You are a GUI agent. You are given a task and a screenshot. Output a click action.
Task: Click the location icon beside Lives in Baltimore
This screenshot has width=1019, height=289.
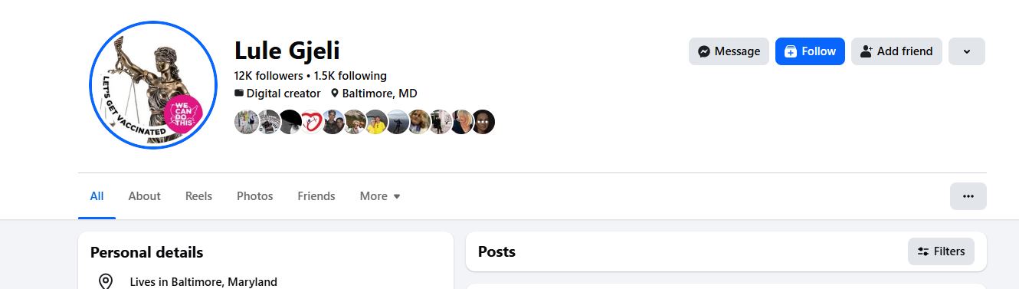coord(106,281)
